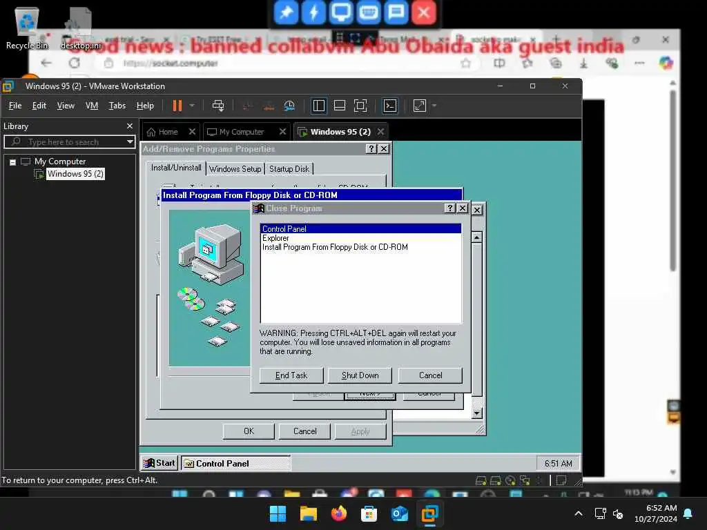
Task: Open the Windows 95 Start menu
Action: (159, 463)
